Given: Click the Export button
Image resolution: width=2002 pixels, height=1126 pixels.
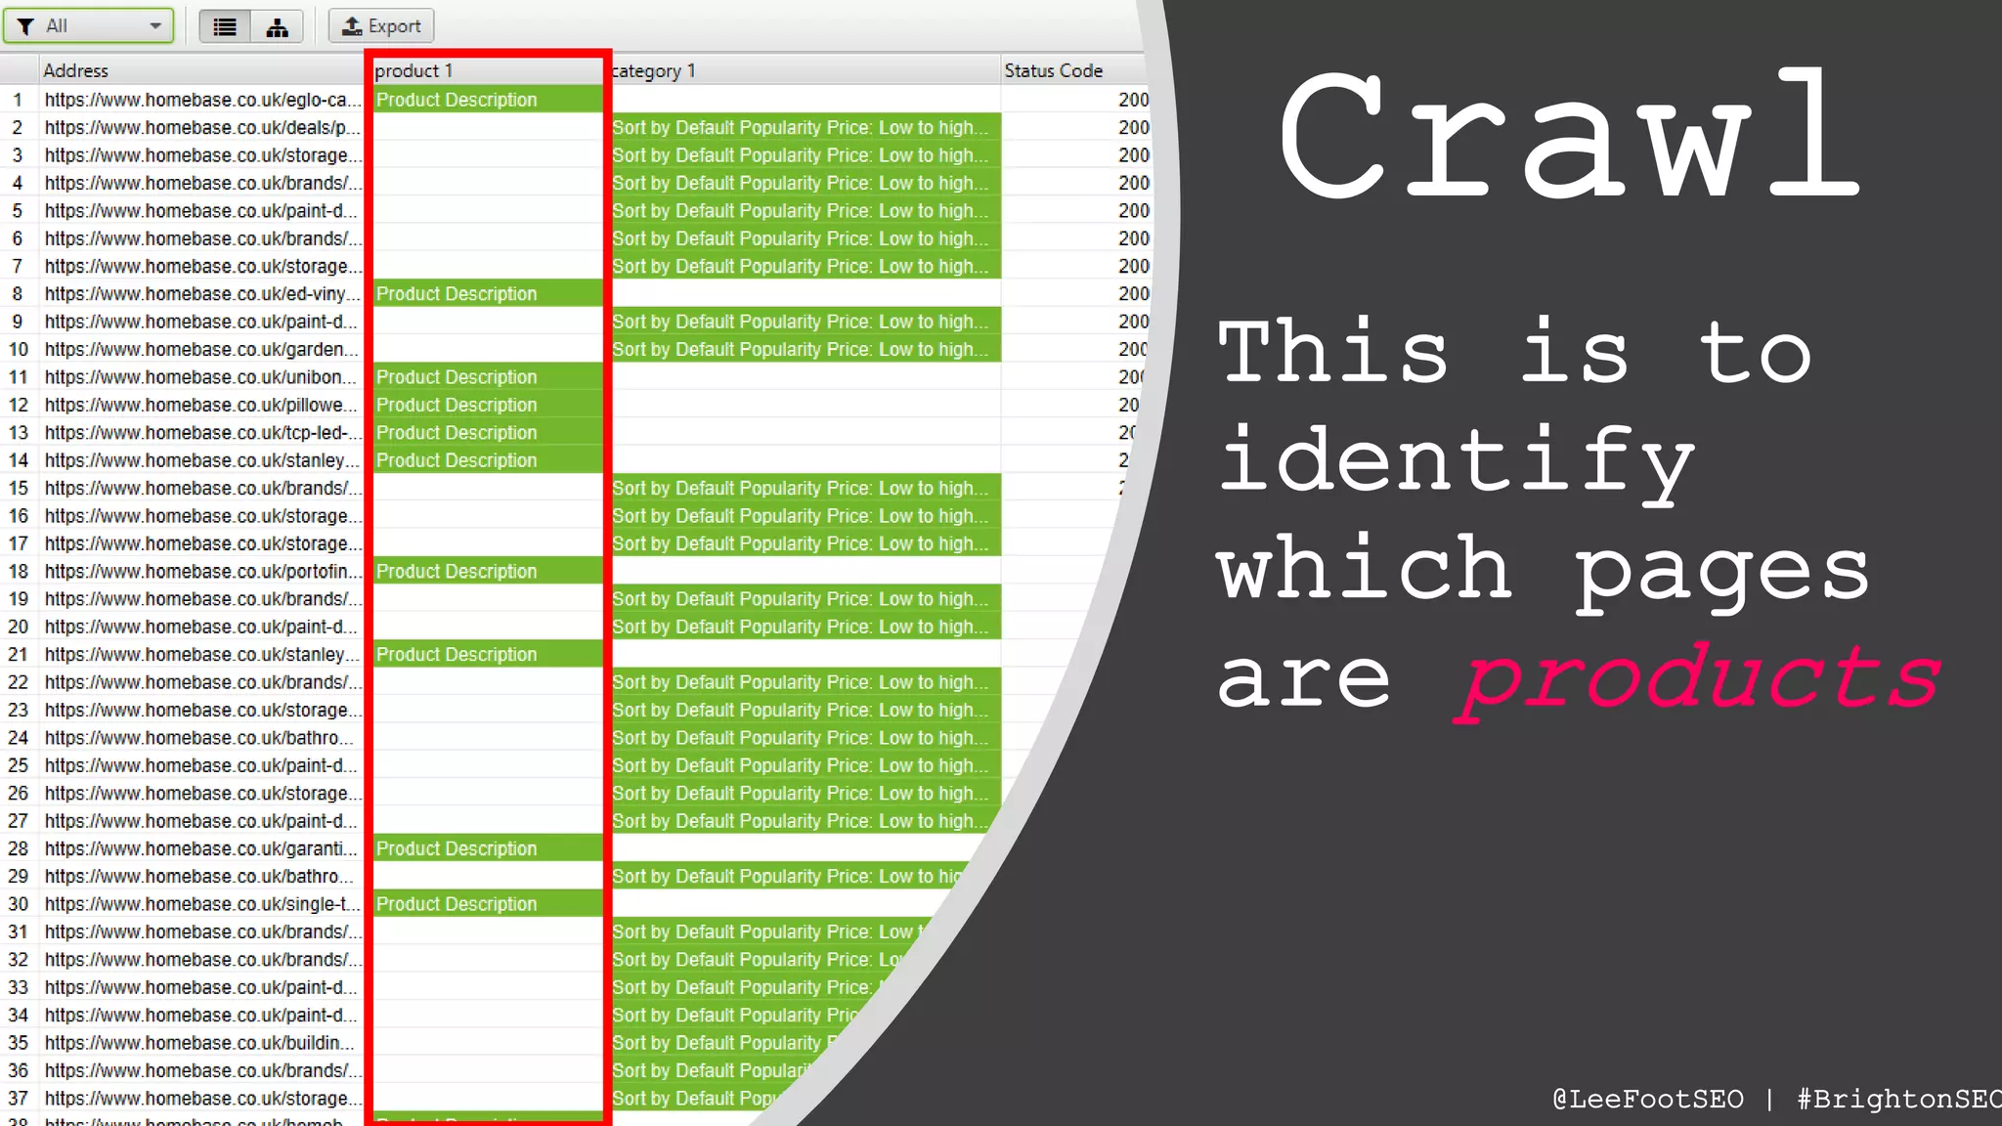Looking at the screenshot, I should [381, 26].
